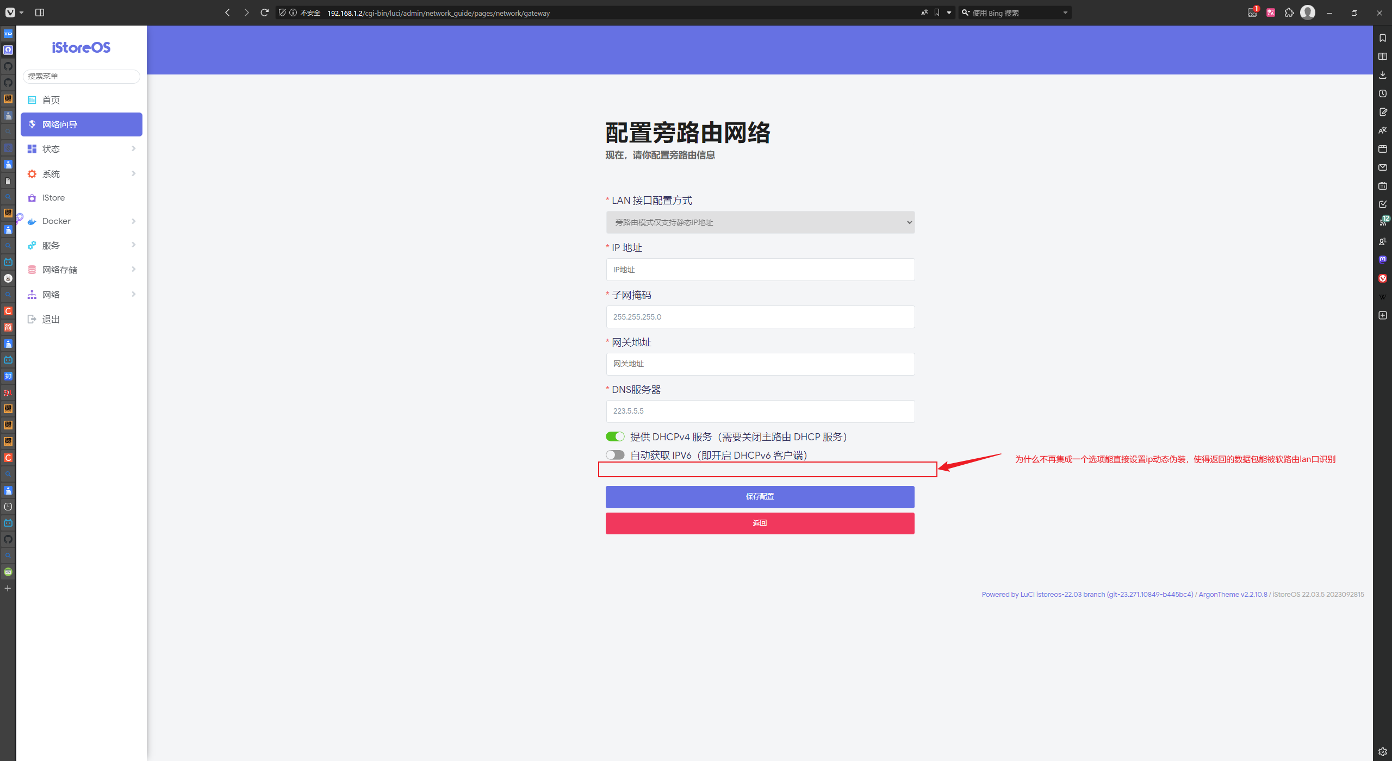Click the IP 地址 input field

click(x=760, y=270)
